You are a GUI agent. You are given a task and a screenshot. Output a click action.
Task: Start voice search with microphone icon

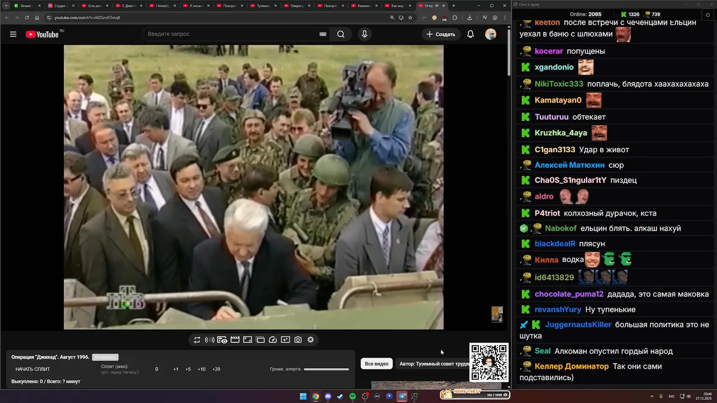[365, 34]
